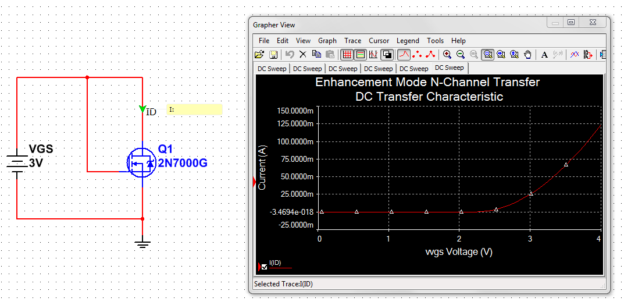Open the Graph menu
This screenshot has height=305, width=624.
327,41
